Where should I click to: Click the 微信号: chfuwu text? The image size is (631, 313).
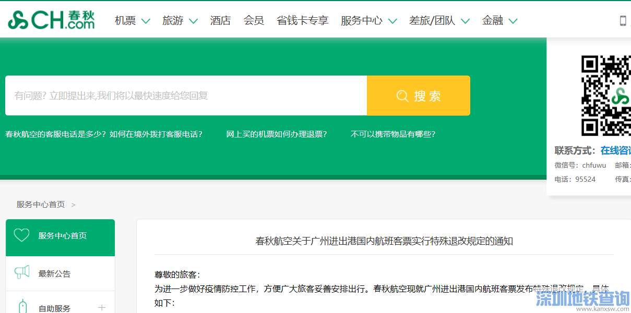pos(580,165)
